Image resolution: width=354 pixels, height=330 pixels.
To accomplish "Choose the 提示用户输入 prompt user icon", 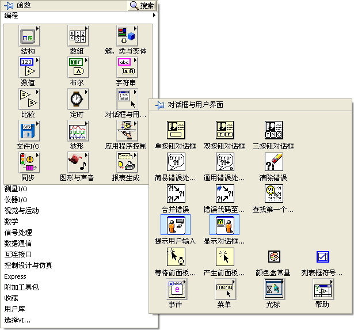I will (x=176, y=225).
